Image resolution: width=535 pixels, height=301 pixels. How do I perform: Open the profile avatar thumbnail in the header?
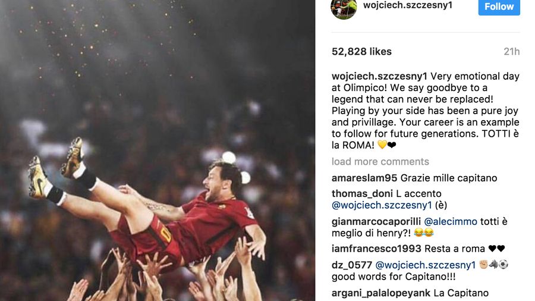pyautogui.click(x=344, y=8)
